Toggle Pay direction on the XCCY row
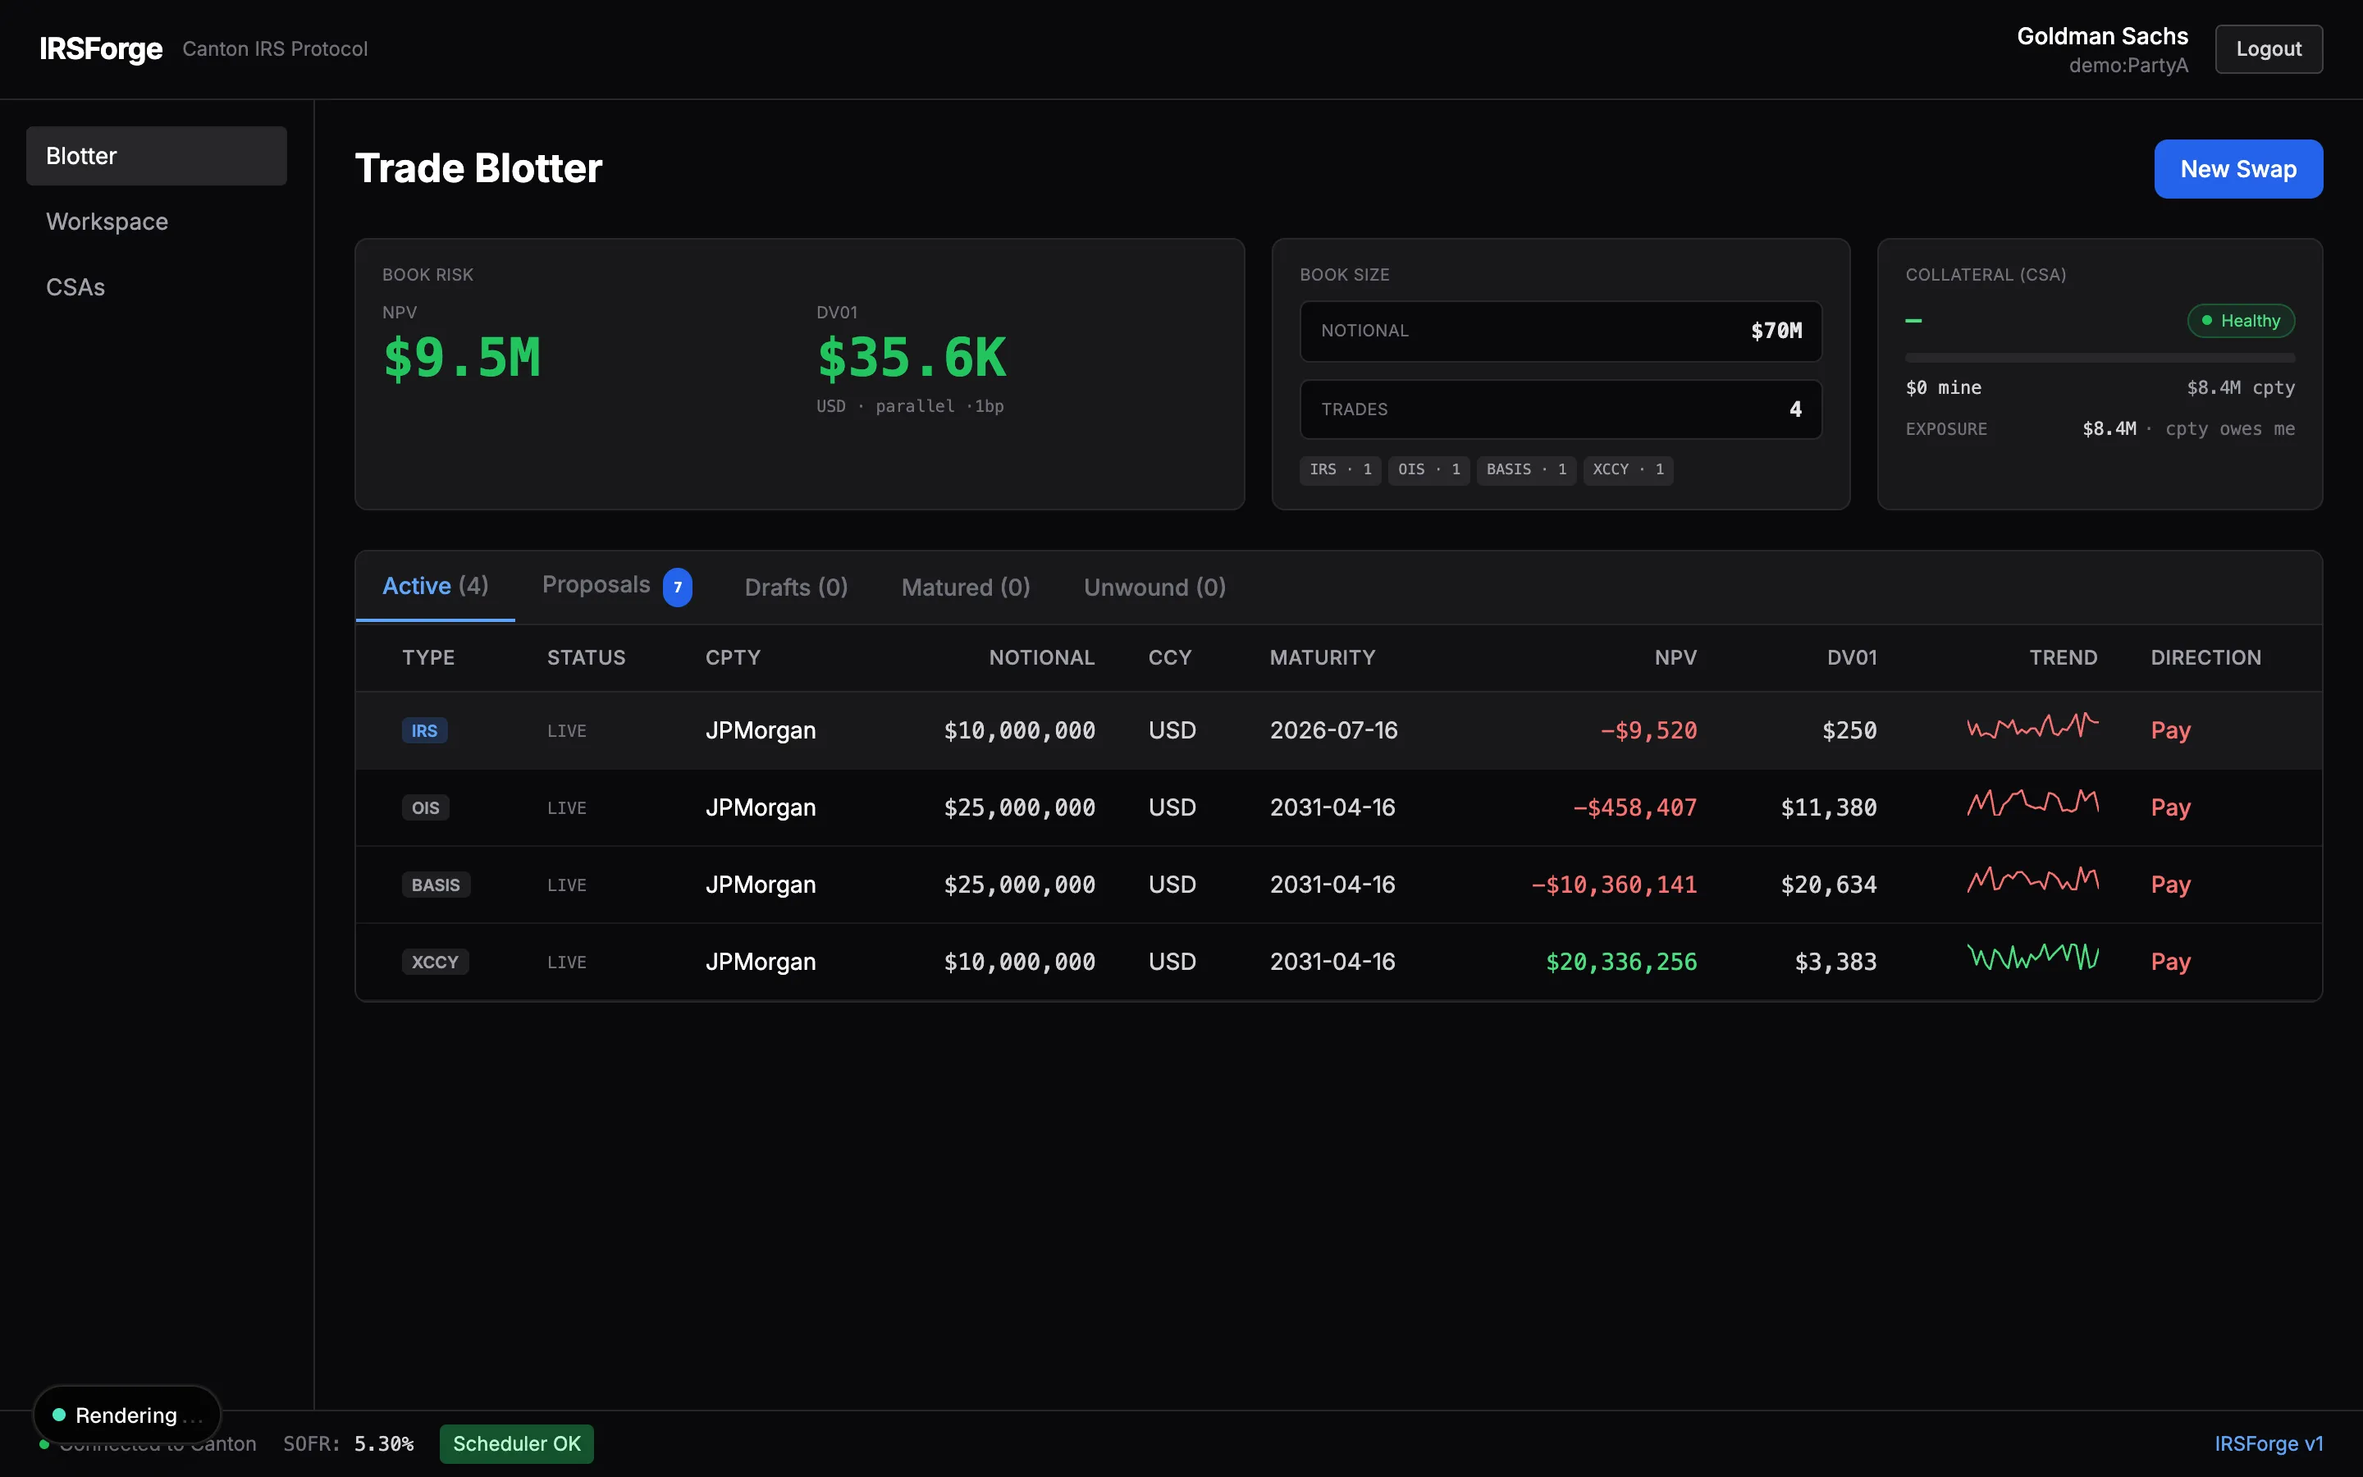The height and width of the screenshot is (1477, 2363). click(2169, 961)
